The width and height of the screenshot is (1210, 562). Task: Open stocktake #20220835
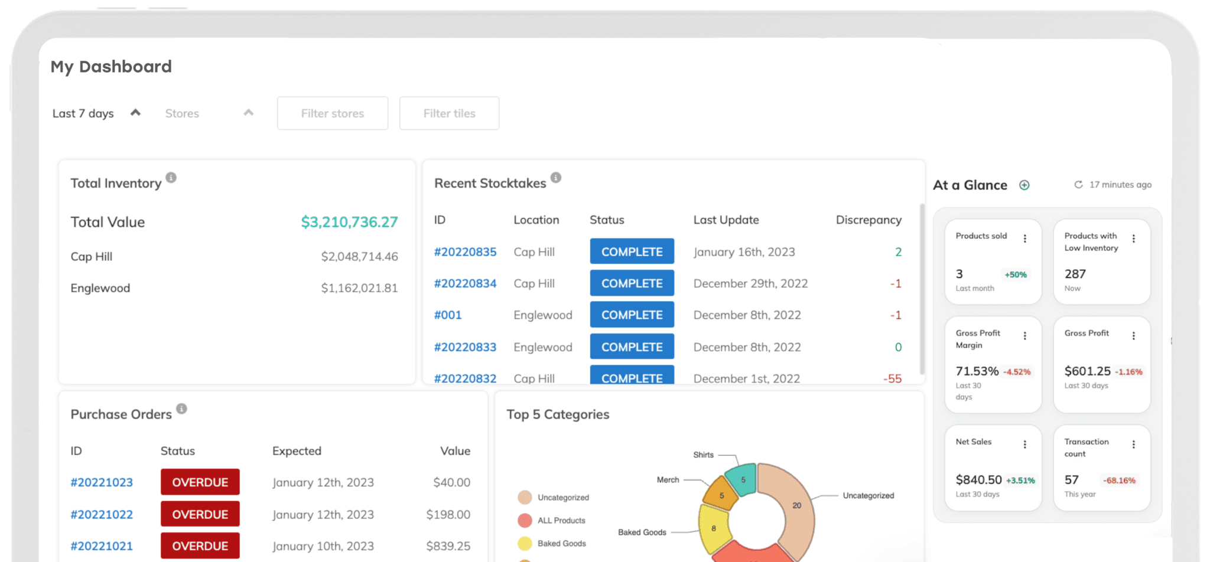coord(466,251)
